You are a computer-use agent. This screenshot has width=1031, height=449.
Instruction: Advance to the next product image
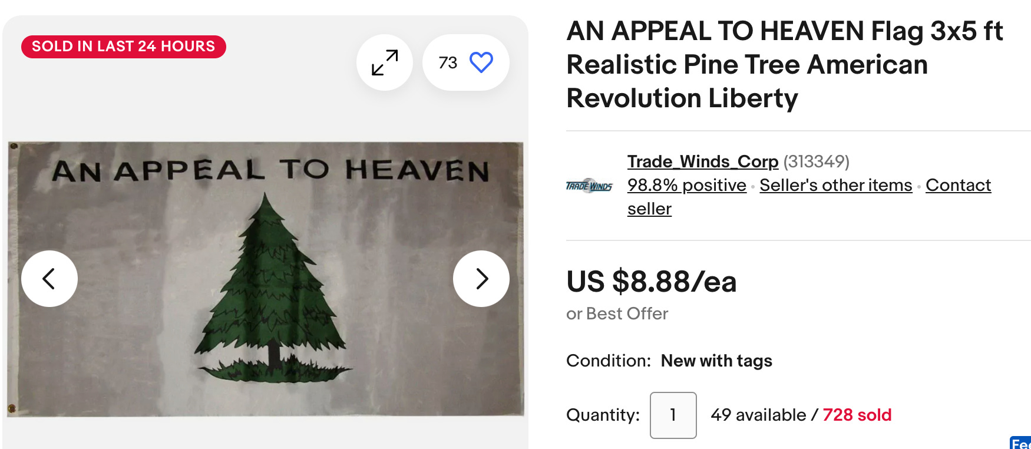481,279
